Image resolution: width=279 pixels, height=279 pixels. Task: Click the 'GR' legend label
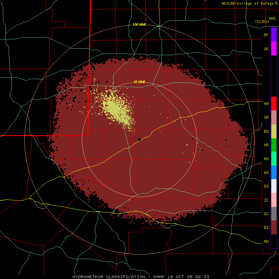tap(266, 117)
